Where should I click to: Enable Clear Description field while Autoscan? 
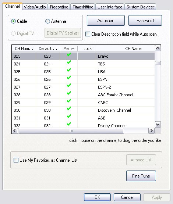(88, 34)
